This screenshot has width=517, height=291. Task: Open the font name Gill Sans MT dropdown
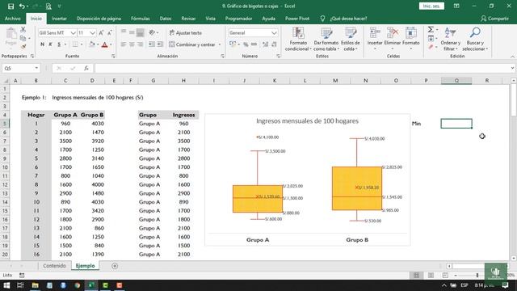[x=73, y=33]
